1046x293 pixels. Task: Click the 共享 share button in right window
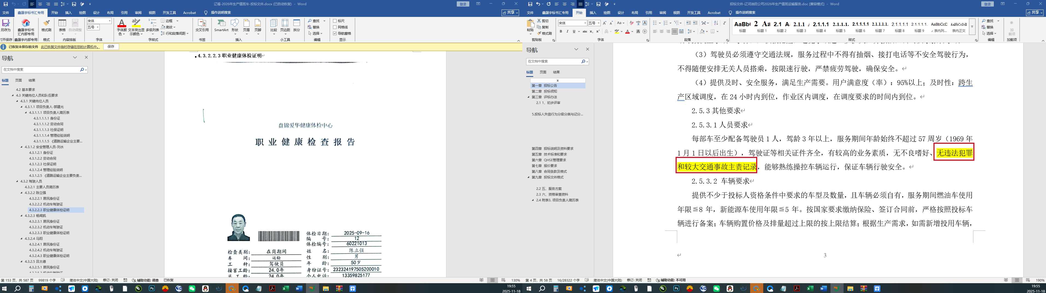(x=1035, y=13)
